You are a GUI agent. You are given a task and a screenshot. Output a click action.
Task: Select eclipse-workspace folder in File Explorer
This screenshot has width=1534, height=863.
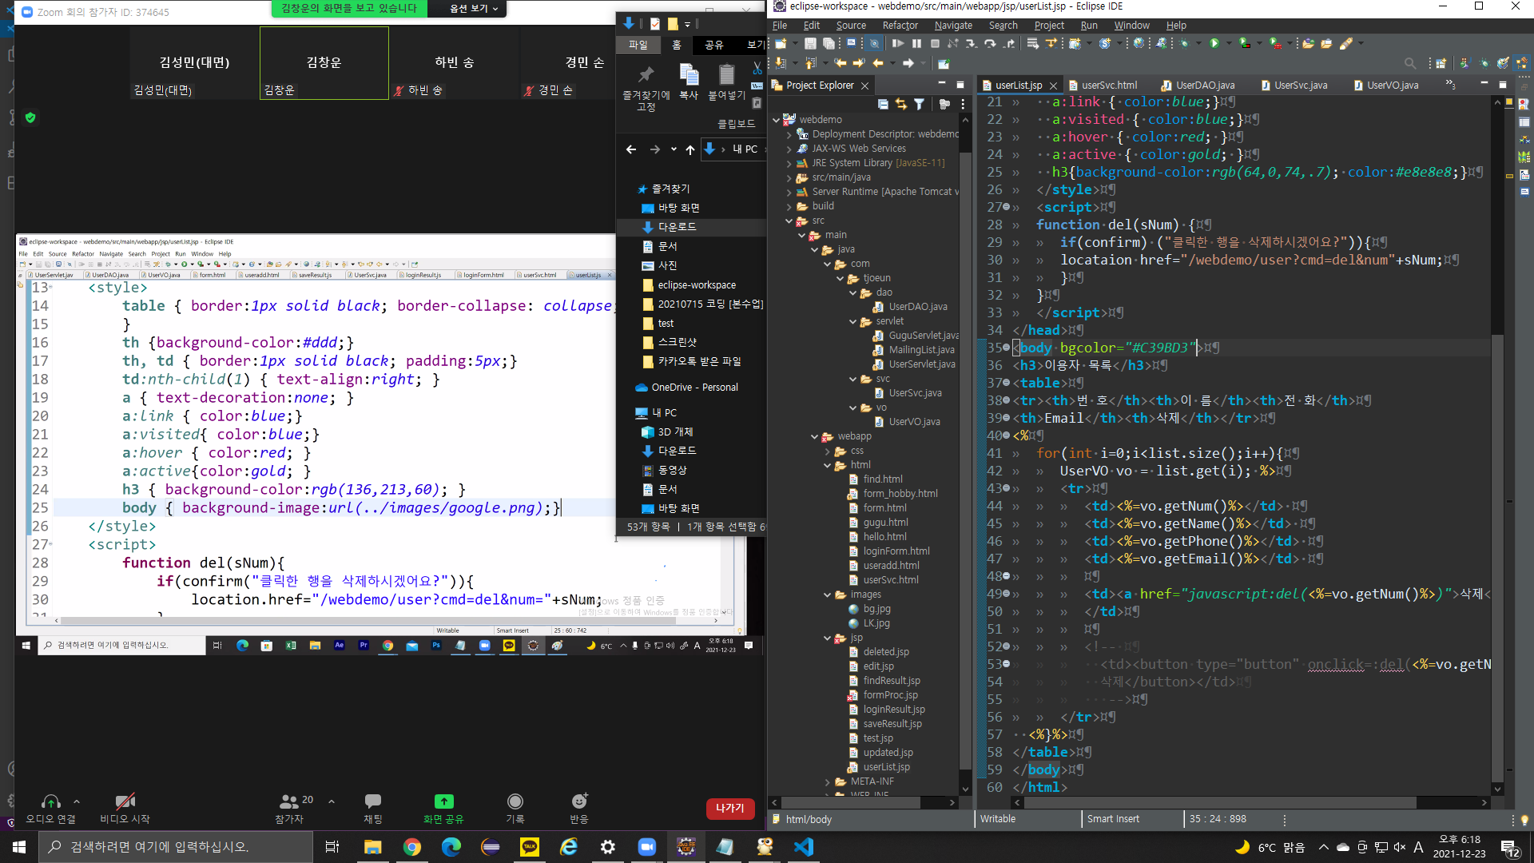697,284
